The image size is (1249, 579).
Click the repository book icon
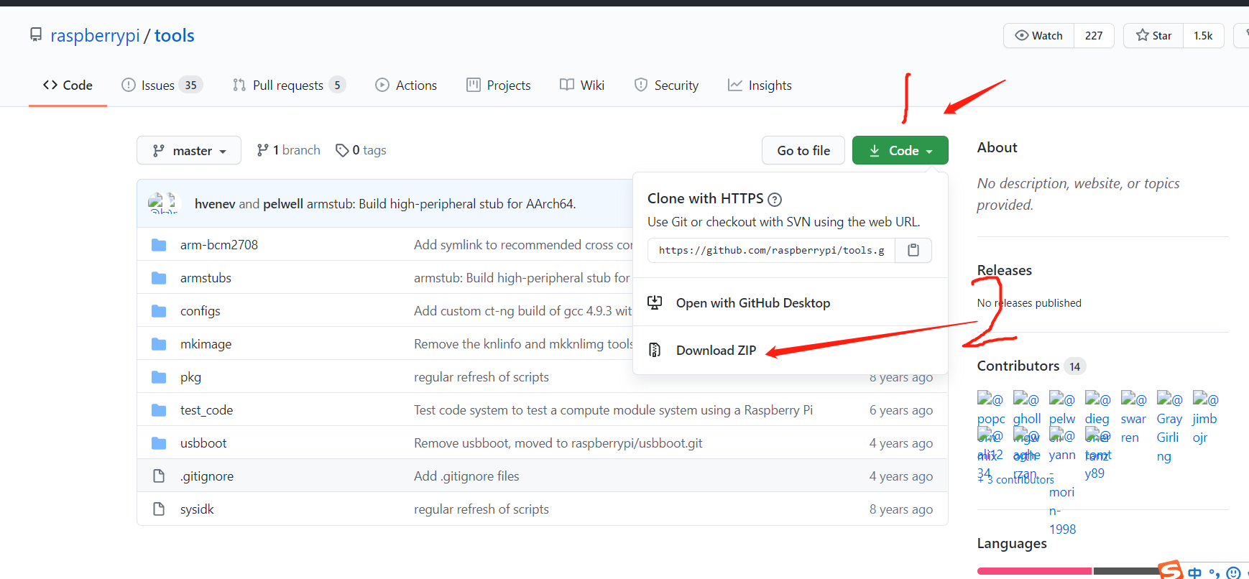pyautogui.click(x=36, y=34)
